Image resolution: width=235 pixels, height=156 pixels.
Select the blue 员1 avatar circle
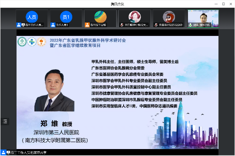(x=66, y=17)
